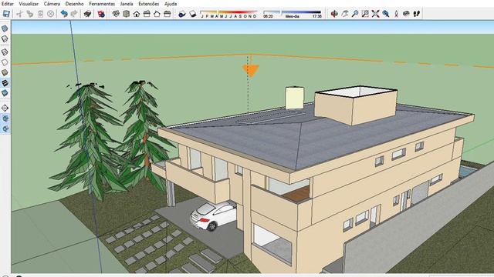
Task: Switch to Back view
Action: (157, 14)
